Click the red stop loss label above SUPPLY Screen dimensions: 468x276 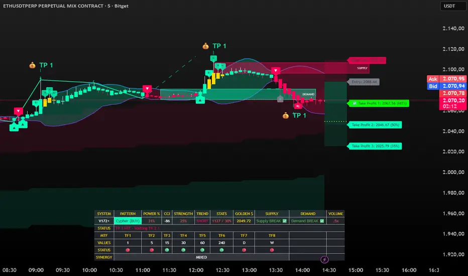(x=367, y=61)
